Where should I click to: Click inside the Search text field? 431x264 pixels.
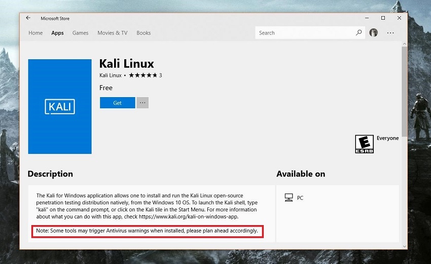click(x=304, y=33)
